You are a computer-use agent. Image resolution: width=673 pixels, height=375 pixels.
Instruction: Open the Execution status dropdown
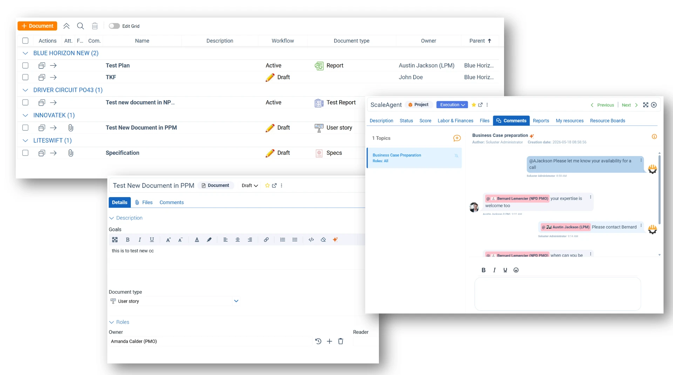click(x=452, y=105)
